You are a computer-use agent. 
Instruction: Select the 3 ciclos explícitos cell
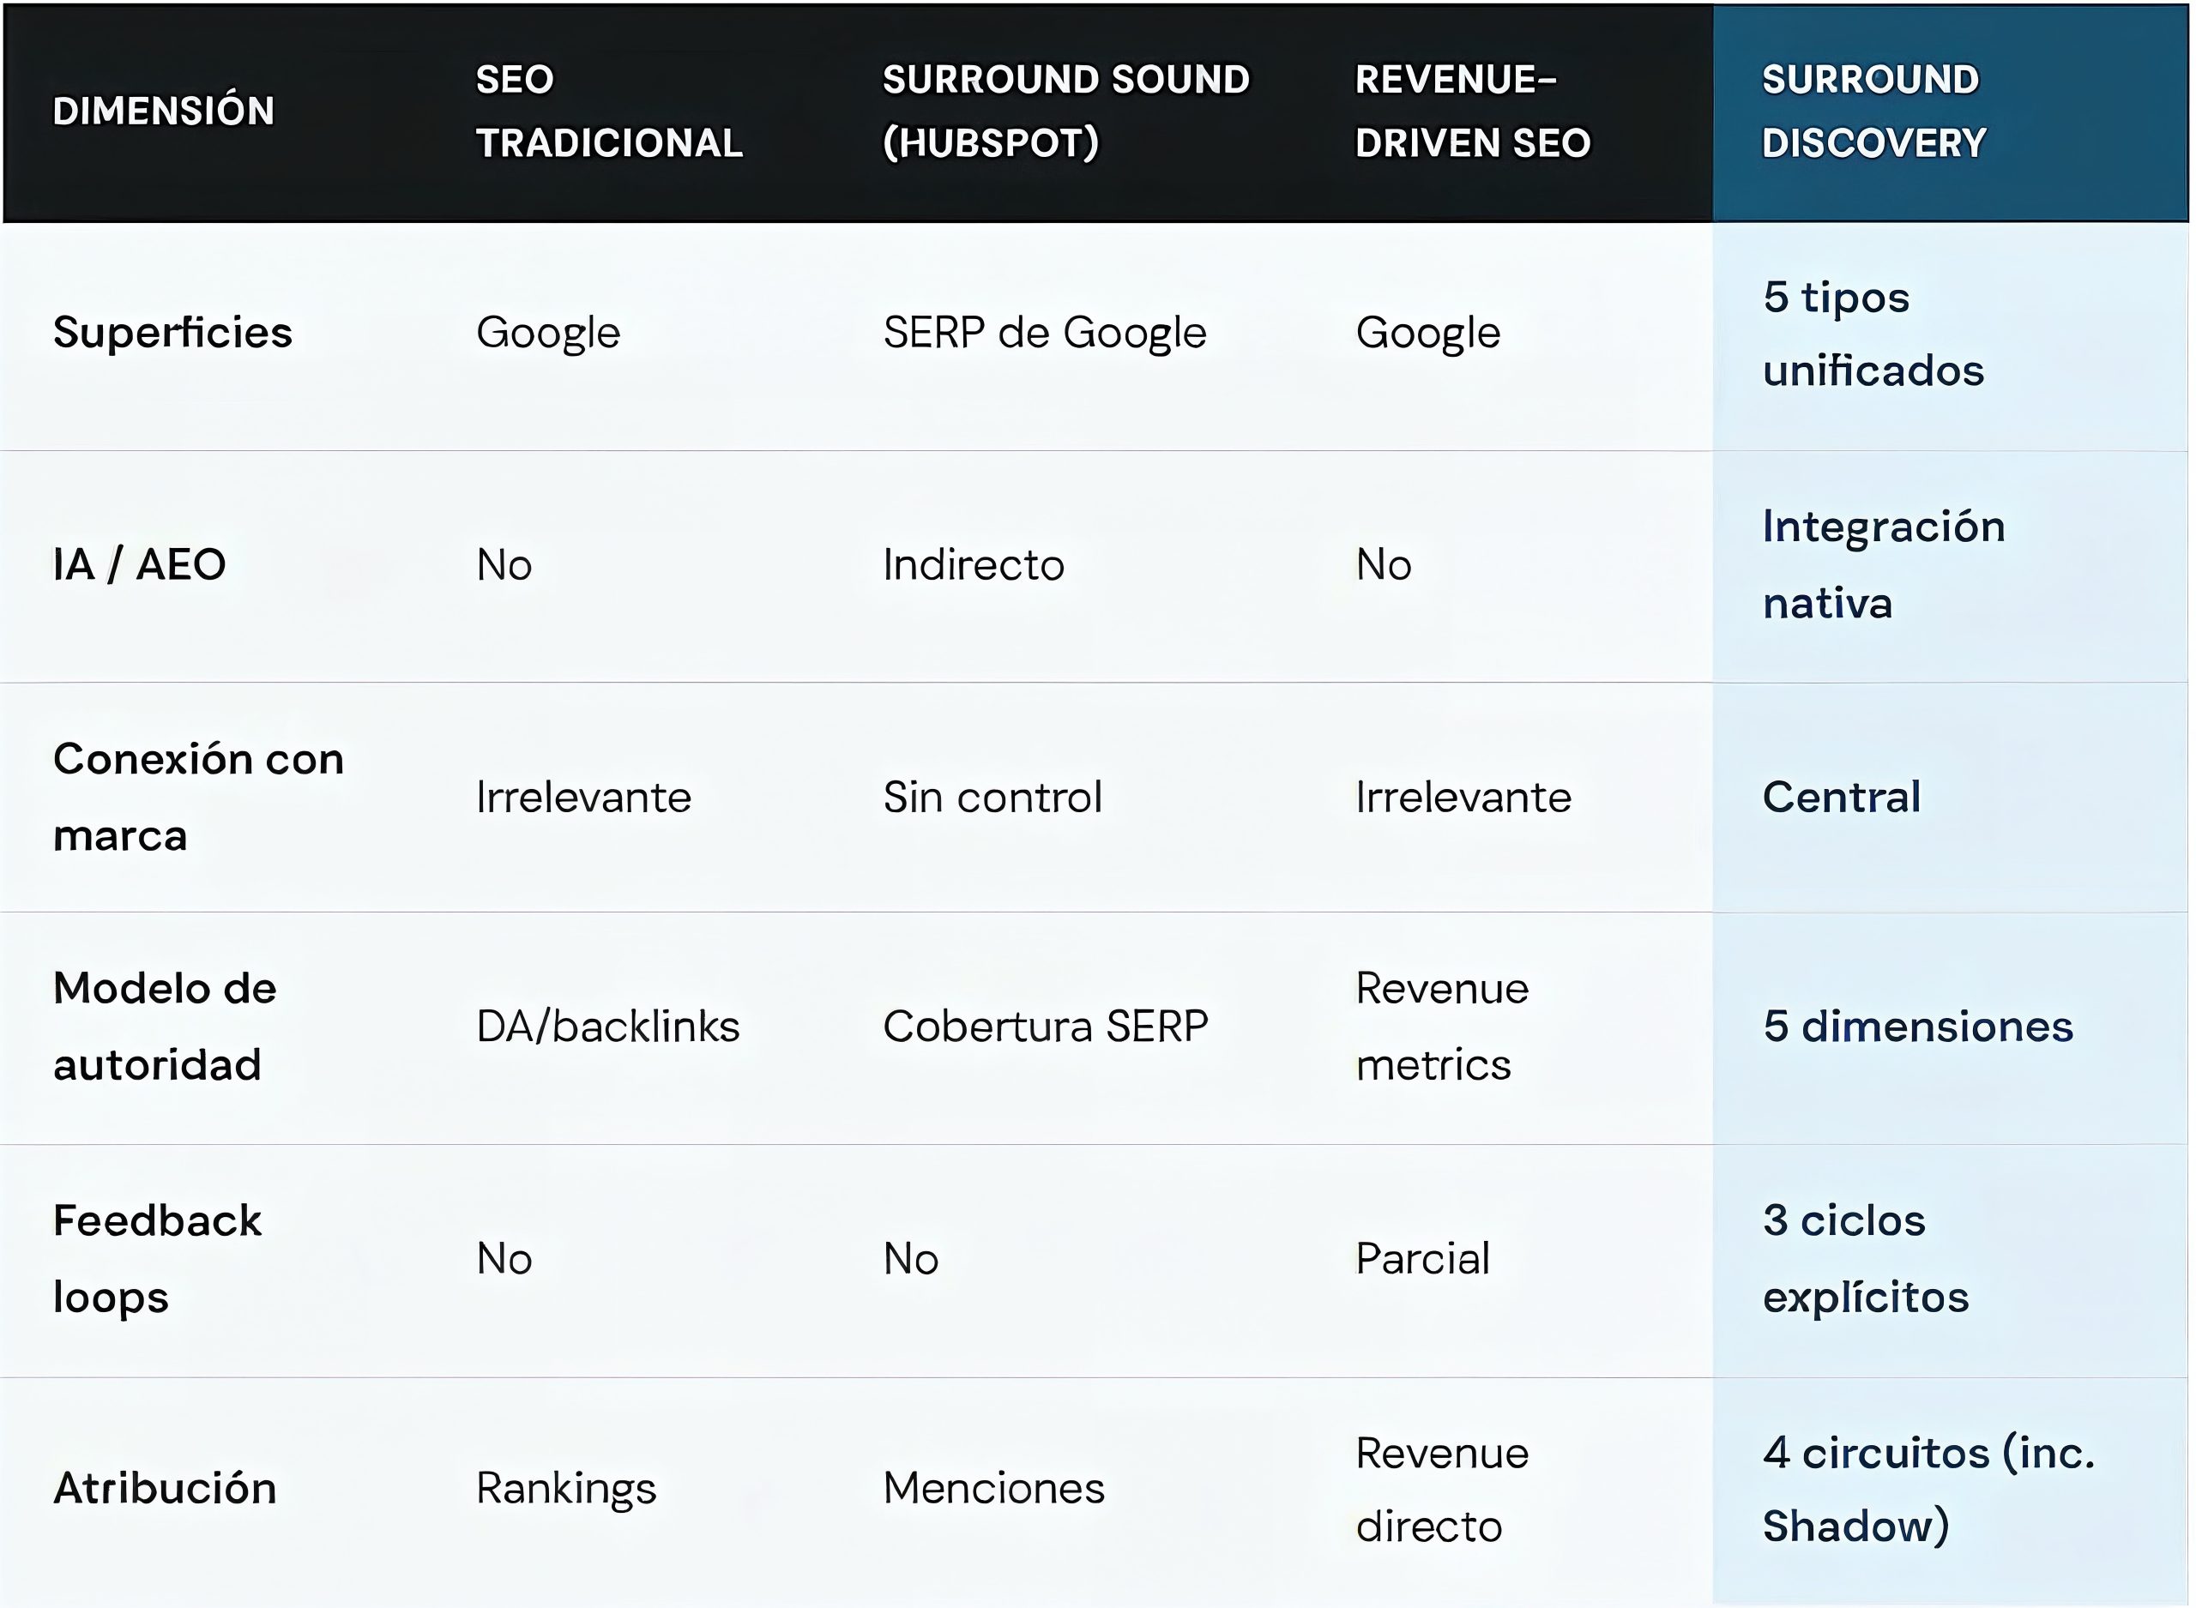[1864, 1257]
